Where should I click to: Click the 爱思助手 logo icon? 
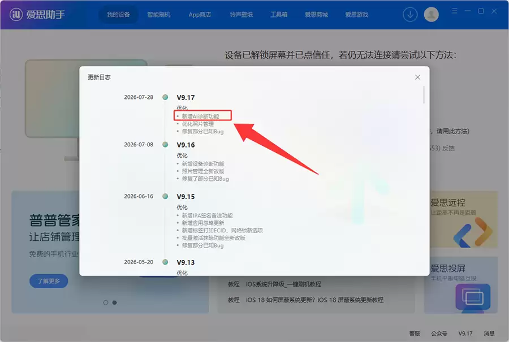[x=16, y=14]
